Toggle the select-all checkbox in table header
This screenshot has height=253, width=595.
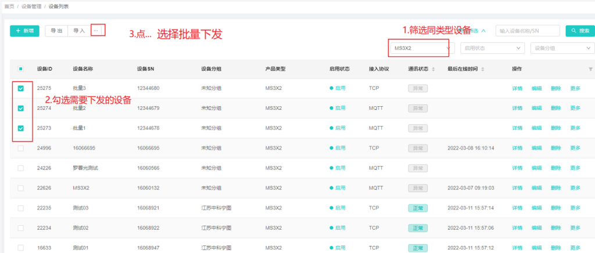21,69
